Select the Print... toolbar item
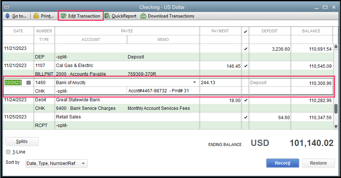Screen dimensions: 341x178 point(44,16)
